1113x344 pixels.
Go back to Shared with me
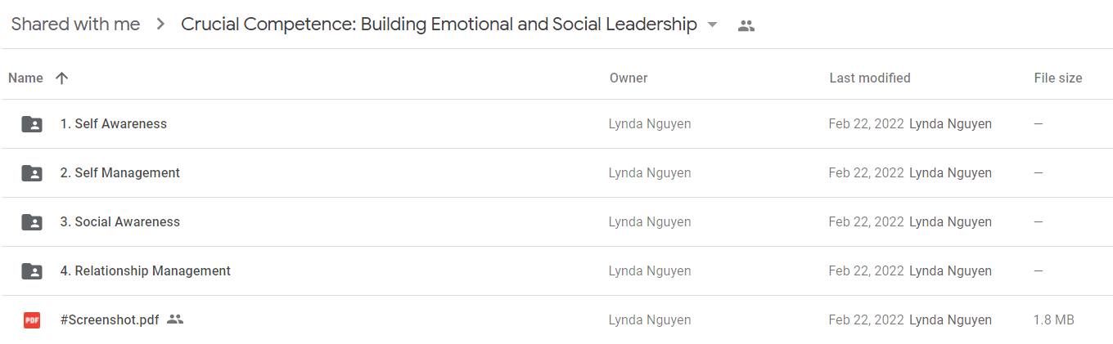(75, 25)
